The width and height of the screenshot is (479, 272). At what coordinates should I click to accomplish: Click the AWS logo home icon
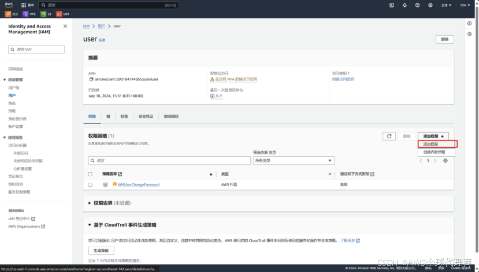click(9, 5)
